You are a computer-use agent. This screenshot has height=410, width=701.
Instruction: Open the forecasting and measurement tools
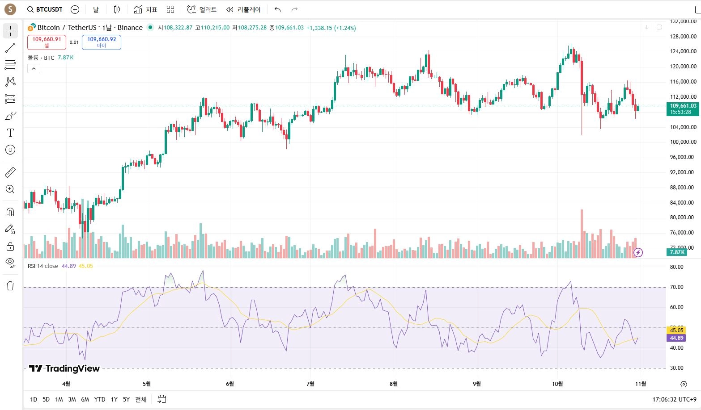click(x=10, y=99)
